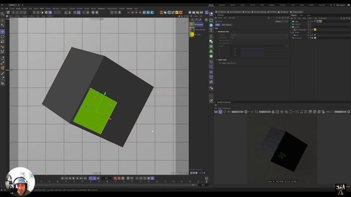The height and width of the screenshot is (197, 351).
Task: Toggle the checkbox under Object Axis section
Action: (x=235, y=63)
